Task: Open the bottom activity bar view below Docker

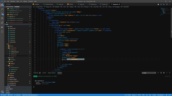Action: (2, 31)
